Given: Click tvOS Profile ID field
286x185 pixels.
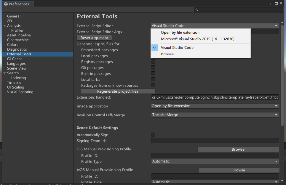Looking at the screenshot, I should [x=215, y=176].
